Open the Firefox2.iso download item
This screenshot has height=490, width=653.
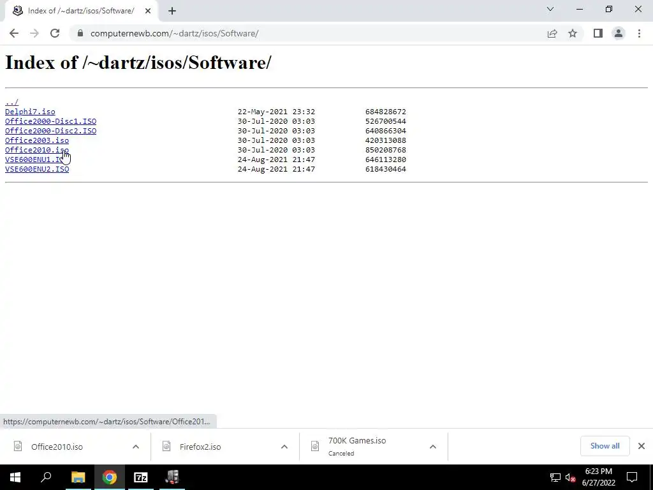(x=200, y=447)
